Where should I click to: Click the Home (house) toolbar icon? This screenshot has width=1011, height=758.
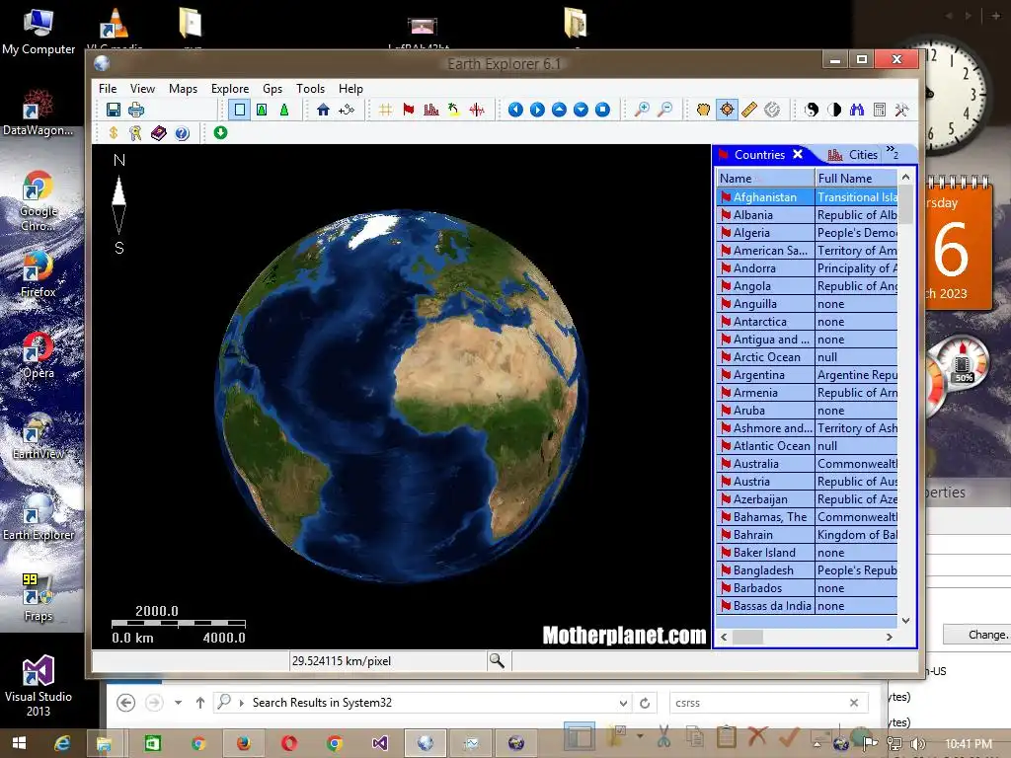coord(324,110)
